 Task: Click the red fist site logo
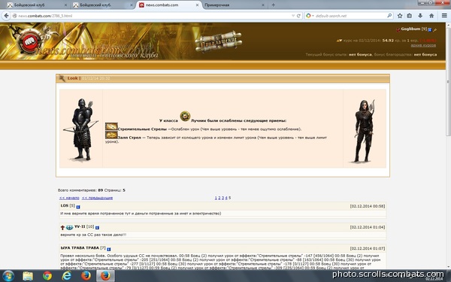pos(30,42)
